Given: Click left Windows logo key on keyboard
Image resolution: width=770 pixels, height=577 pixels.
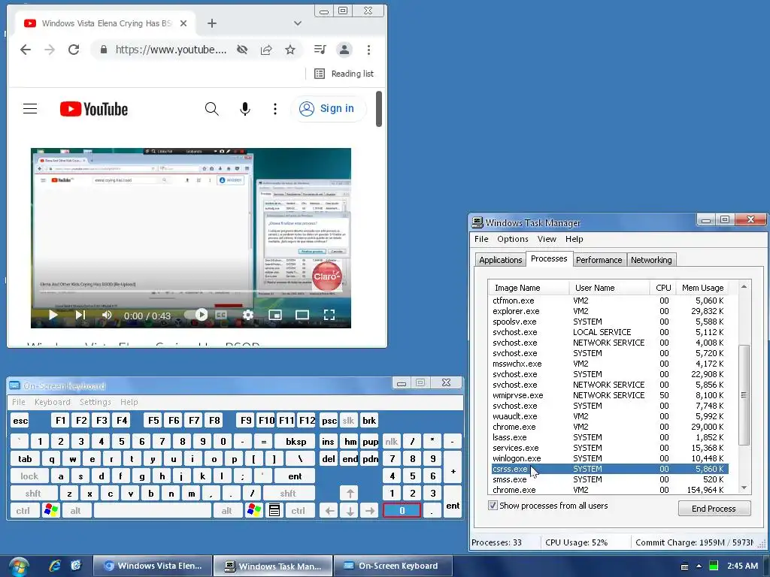Looking at the screenshot, I should pos(50,510).
